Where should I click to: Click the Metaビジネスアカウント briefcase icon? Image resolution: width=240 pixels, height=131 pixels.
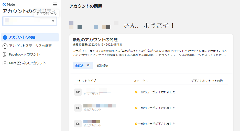coord(5,63)
